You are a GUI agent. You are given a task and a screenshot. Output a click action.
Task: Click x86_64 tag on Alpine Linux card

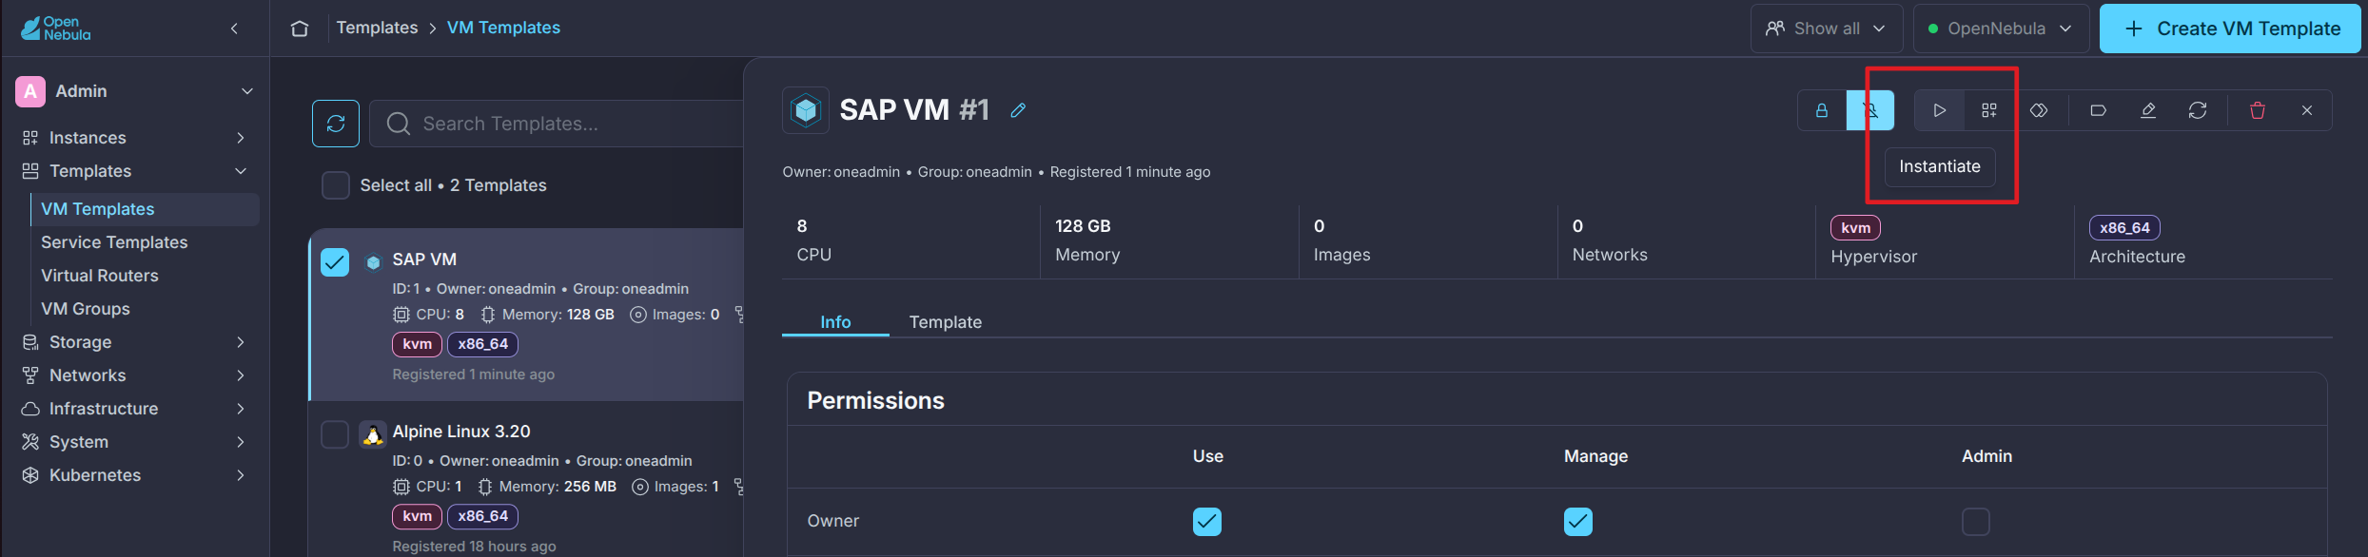click(483, 516)
